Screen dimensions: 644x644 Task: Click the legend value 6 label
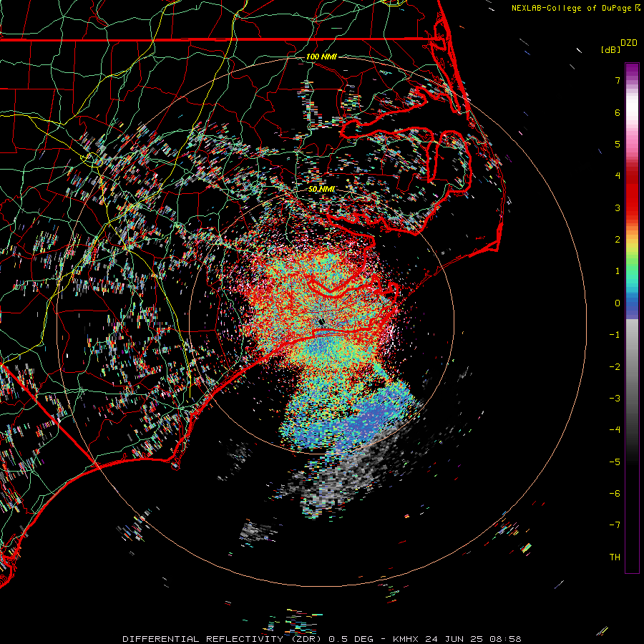[618, 112]
